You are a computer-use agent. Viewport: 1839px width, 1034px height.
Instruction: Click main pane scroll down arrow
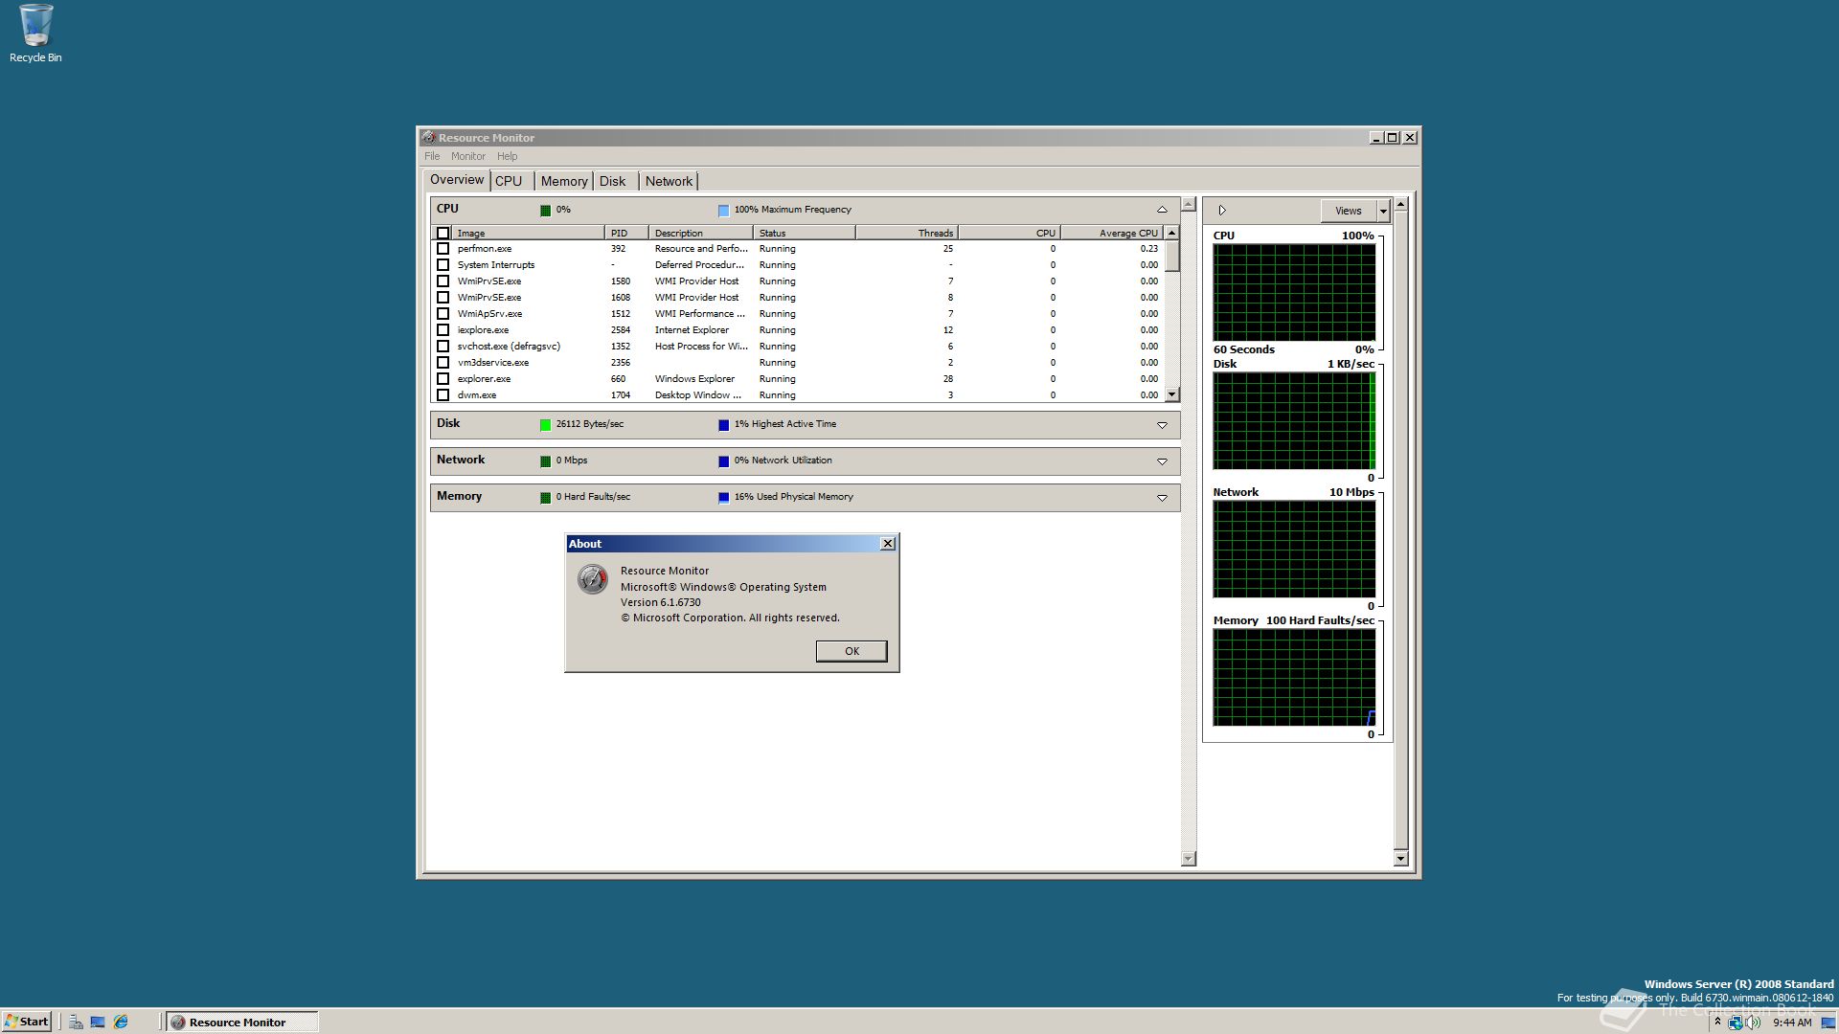click(x=1189, y=859)
